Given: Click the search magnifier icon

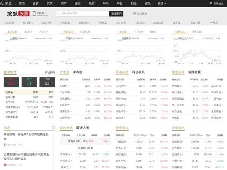Looking at the screenshot, I should click(x=59, y=13).
